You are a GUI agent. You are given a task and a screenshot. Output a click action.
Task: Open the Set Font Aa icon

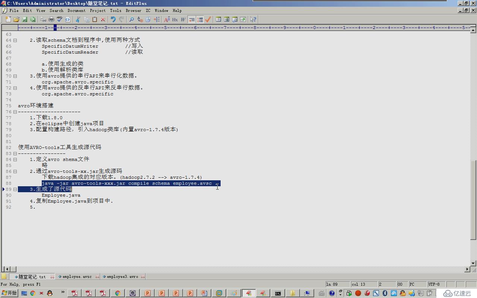167,19
